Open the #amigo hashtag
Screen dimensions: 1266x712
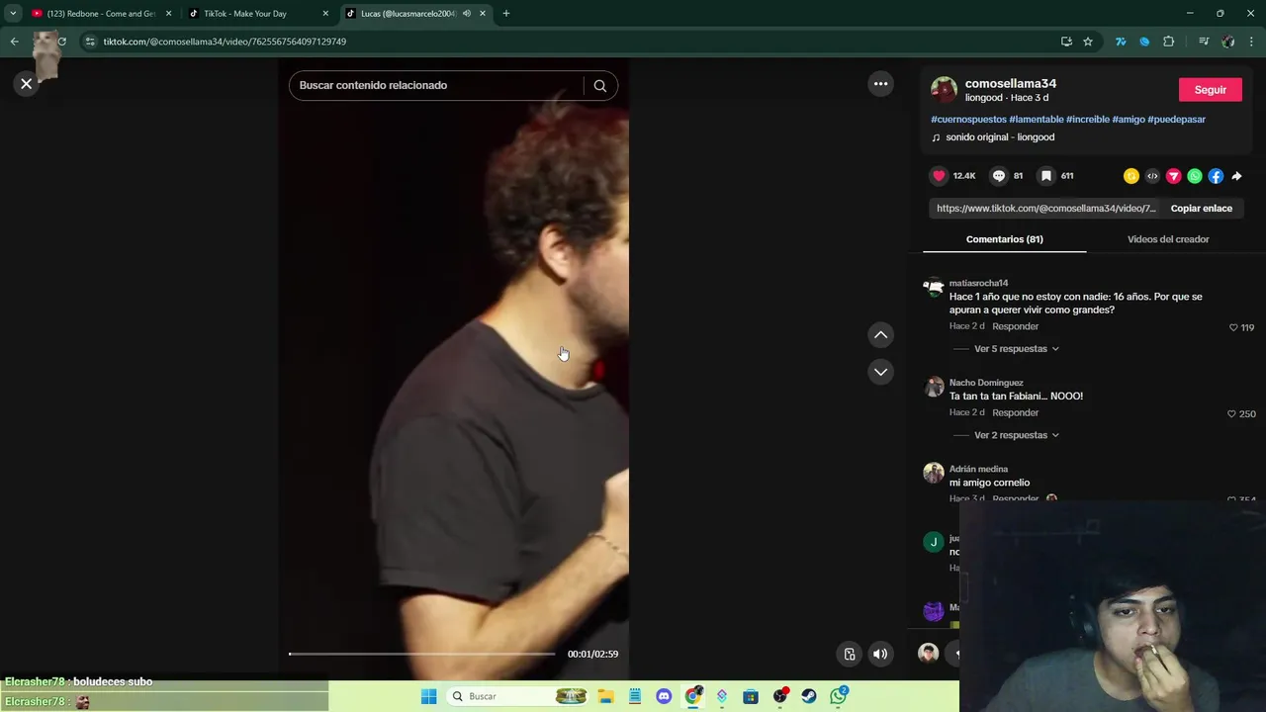(1129, 120)
